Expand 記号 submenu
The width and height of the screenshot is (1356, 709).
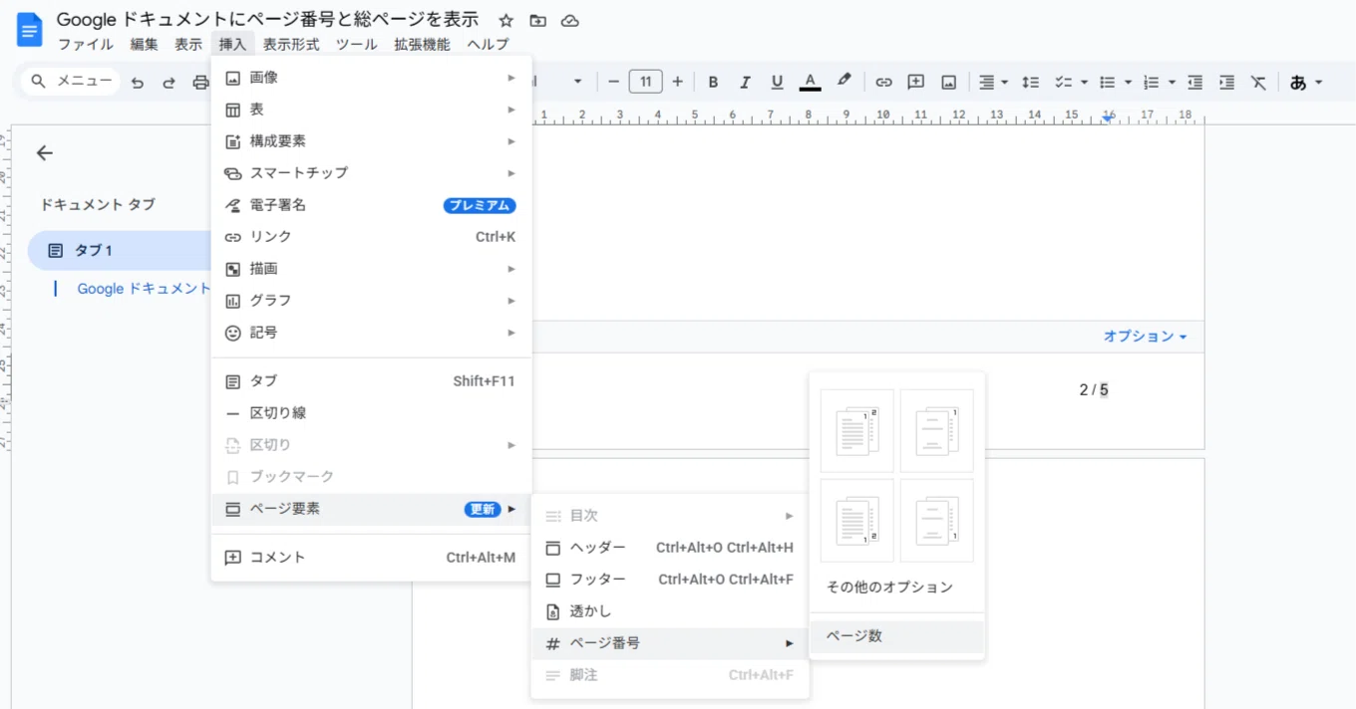[x=371, y=333]
